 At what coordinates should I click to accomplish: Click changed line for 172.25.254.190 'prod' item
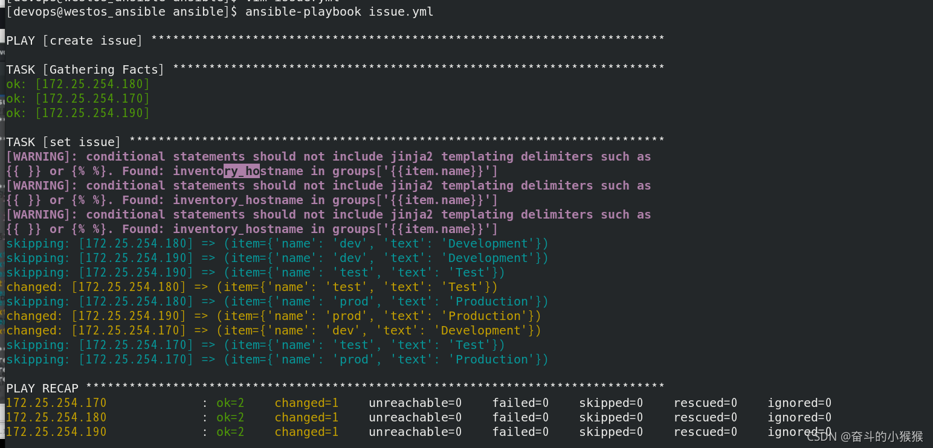pos(274,316)
